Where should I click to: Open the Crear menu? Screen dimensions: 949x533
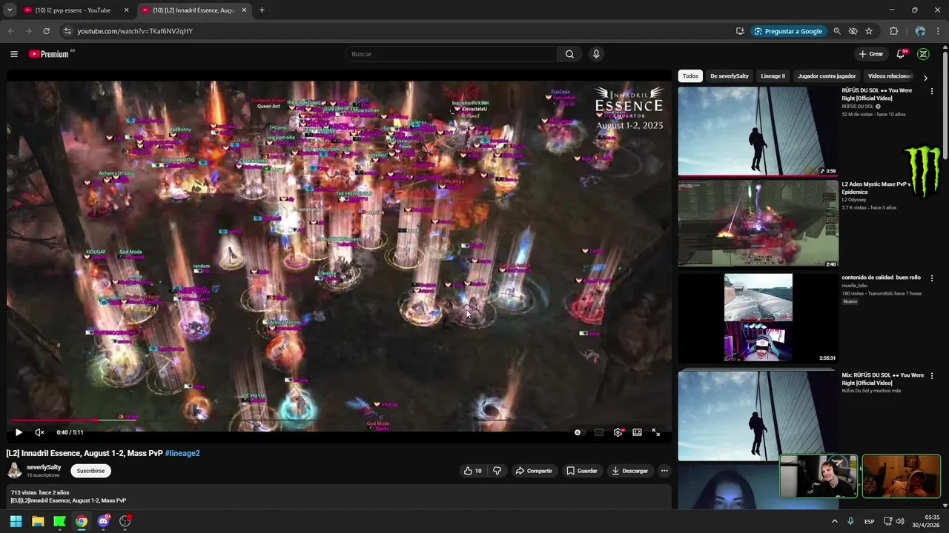point(871,54)
